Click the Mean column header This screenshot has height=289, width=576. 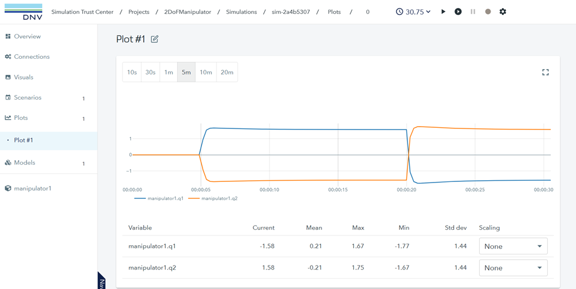pyautogui.click(x=314, y=228)
